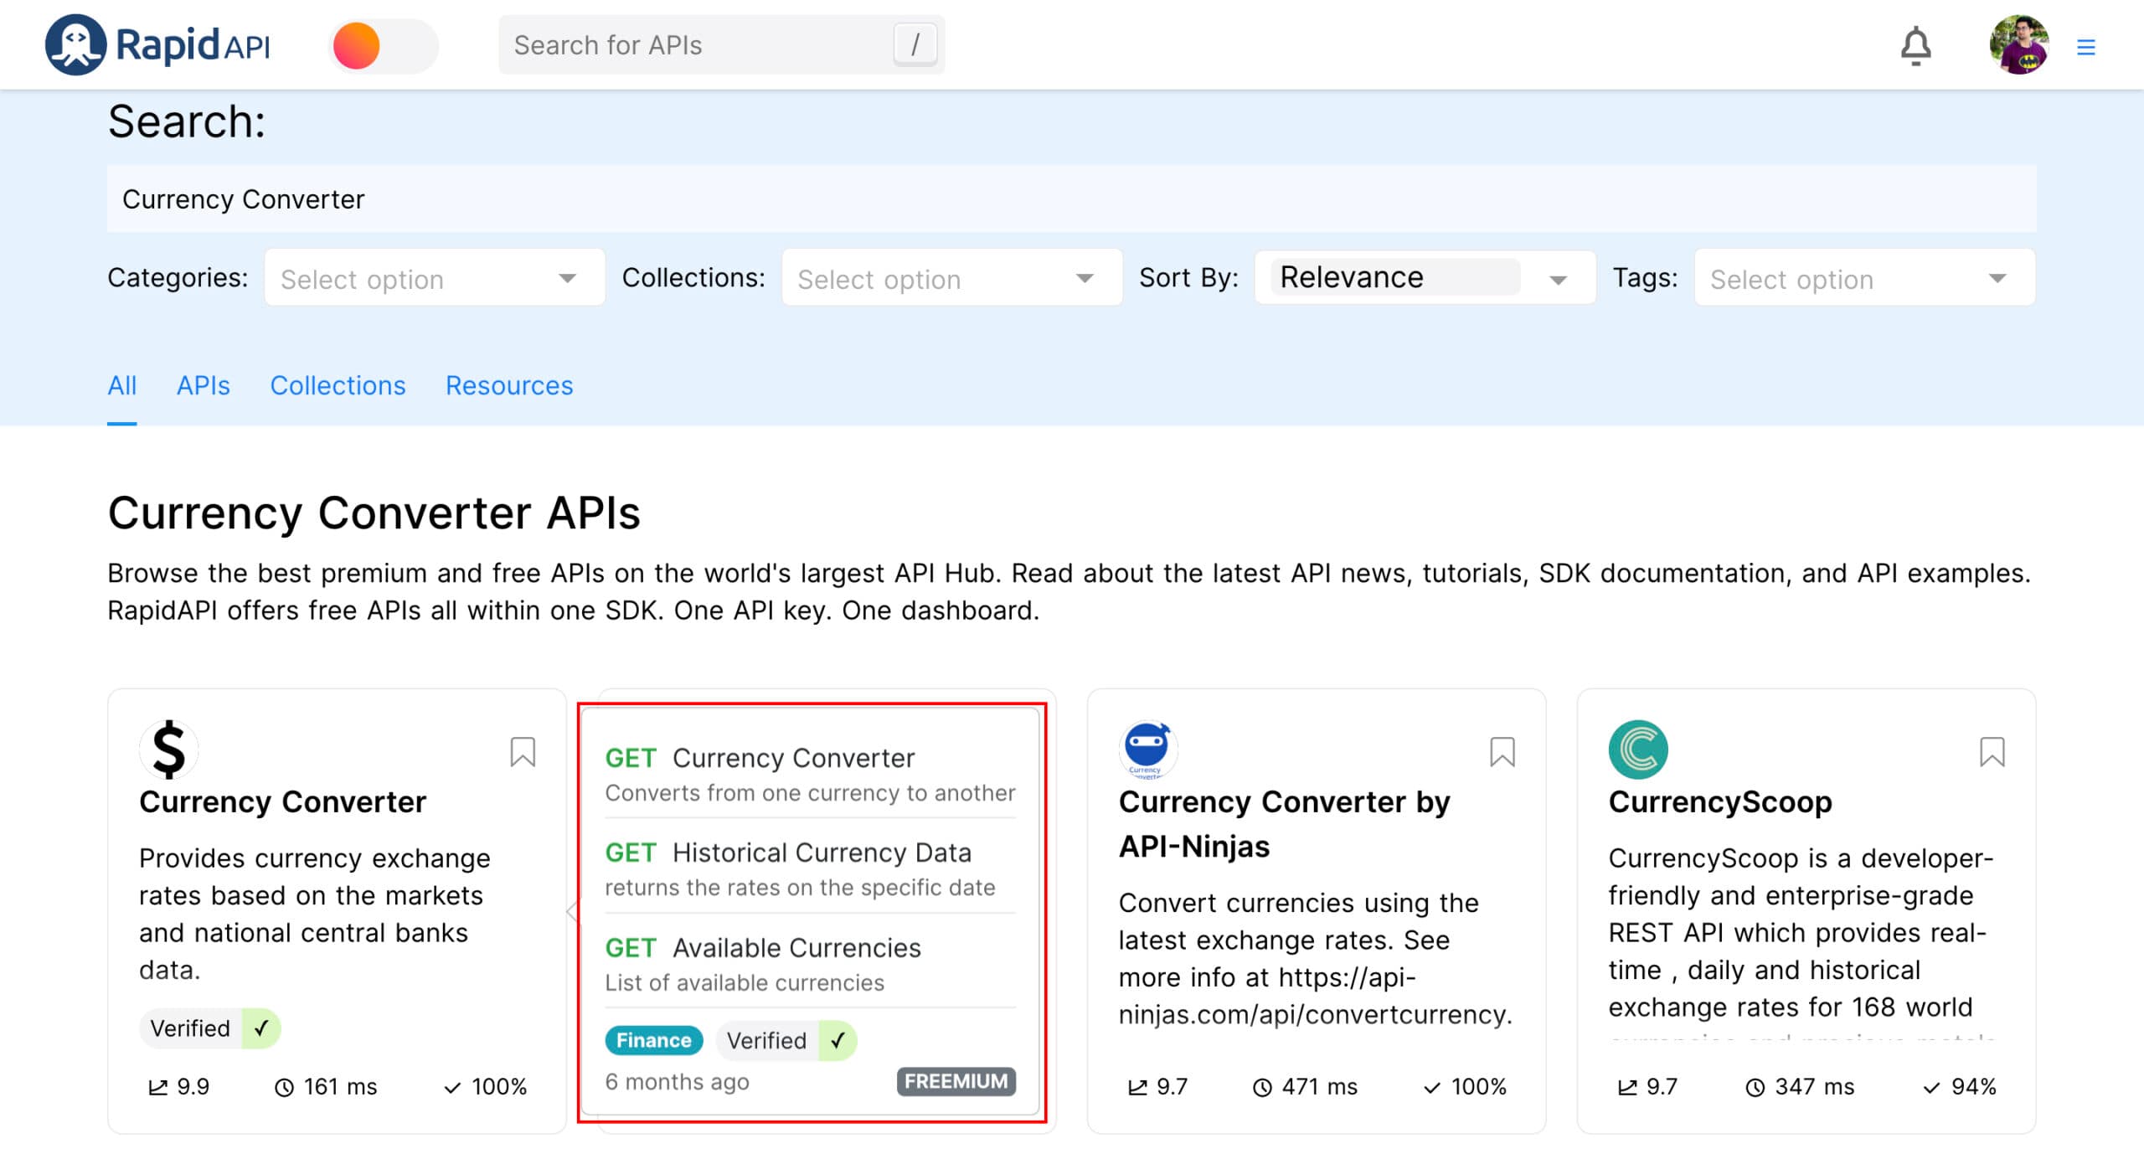The height and width of the screenshot is (1154, 2144).
Task: Expand the Categories dropdown
Action: (x=435, y=278)
